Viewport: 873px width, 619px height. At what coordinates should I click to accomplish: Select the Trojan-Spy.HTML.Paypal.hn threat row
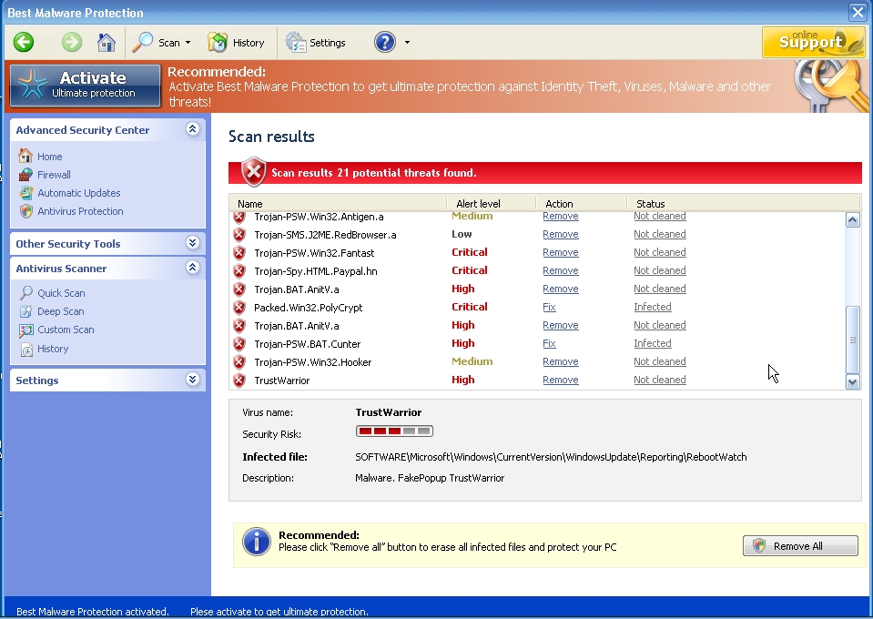(537, 271)
